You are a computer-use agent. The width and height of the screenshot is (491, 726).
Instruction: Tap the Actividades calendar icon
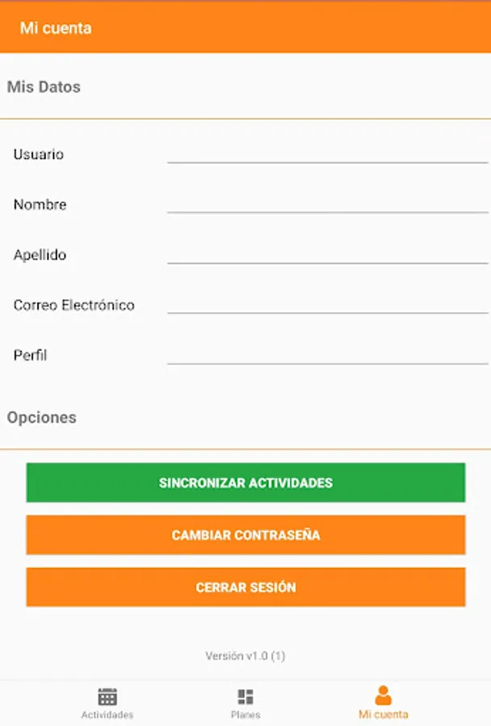pyautogui.click(x=107, y=696)
